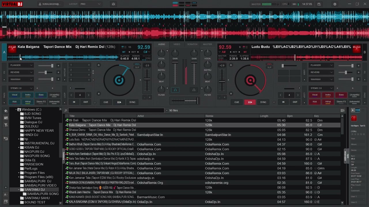Image resolution: width=369 pixels, height=207 pixels.
Task: Toggle the Kick stem pad on deck B
Action: [x=315, y=102]
